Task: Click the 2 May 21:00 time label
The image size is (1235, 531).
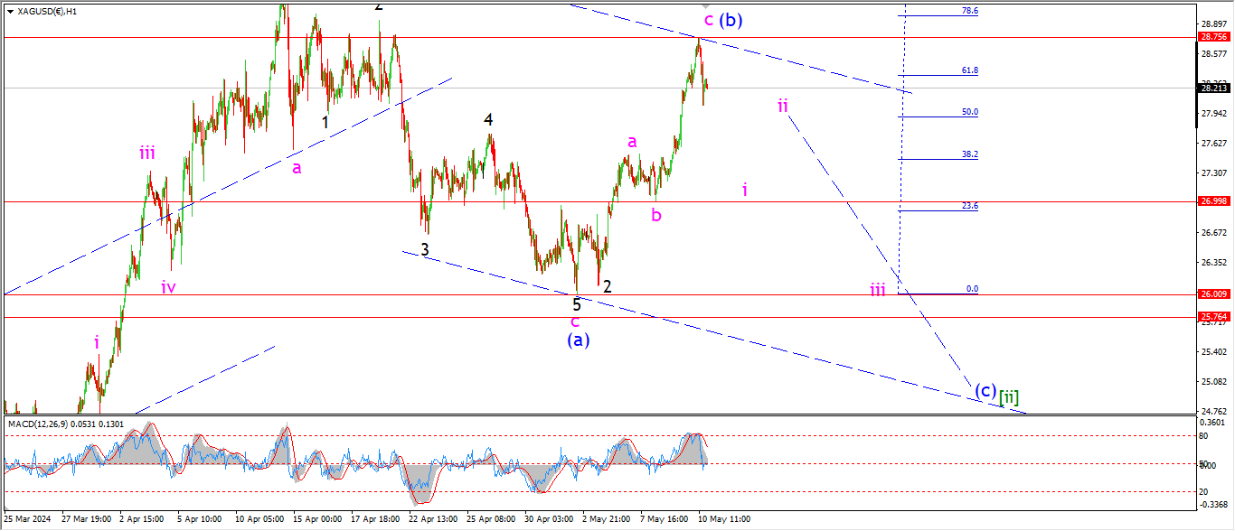Action: point(608,520)
